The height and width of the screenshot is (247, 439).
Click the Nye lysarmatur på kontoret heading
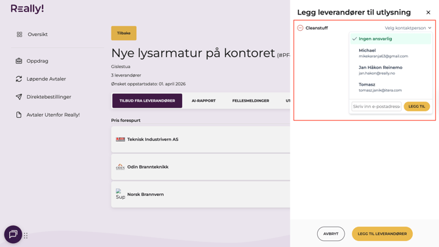[193, 53]
